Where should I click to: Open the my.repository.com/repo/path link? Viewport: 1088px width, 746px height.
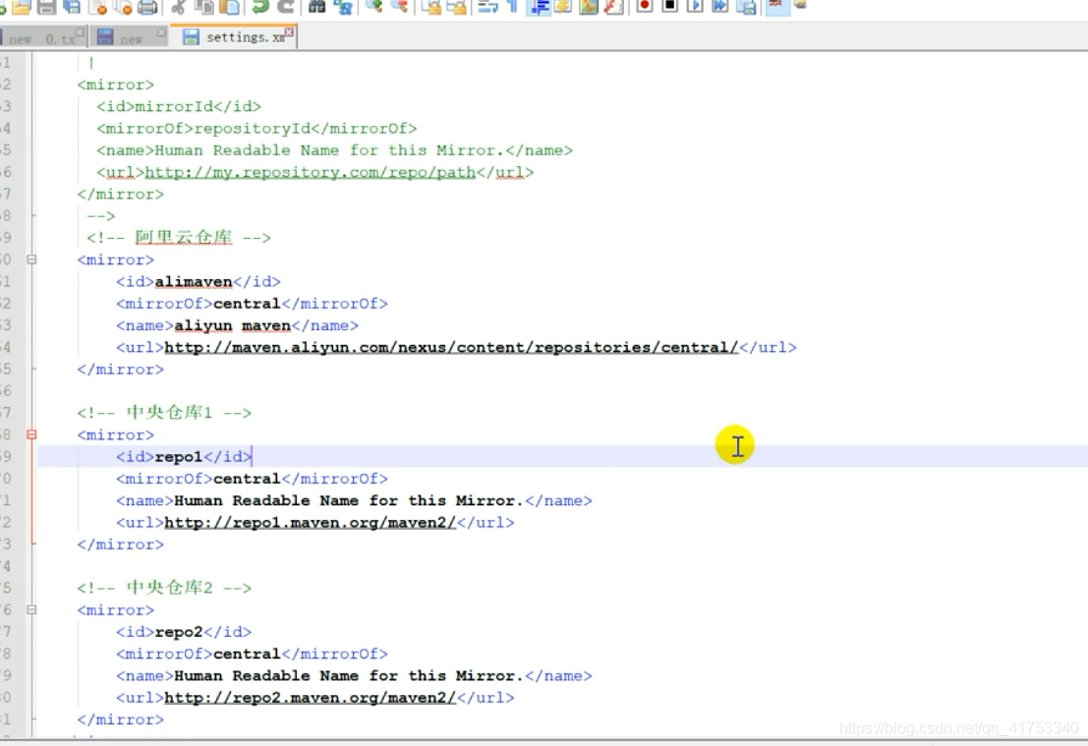pos(311,172)
